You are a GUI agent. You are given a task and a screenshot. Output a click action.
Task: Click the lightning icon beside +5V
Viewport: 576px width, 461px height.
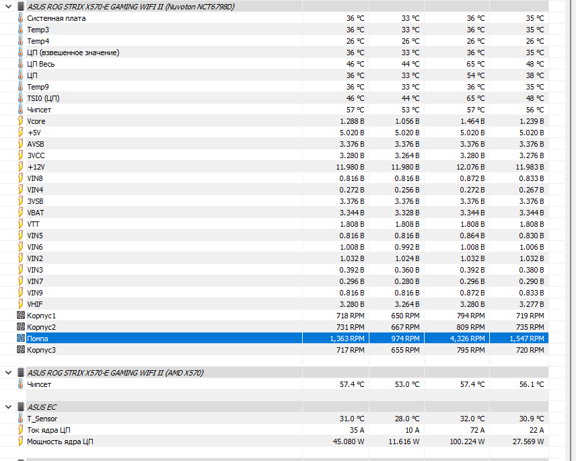pos(21,132)
